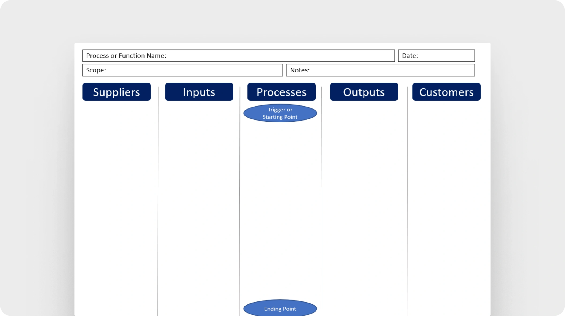Image resolution: width=565 pixels, height=316 pixels.
Task: Select the Trigger or Starting Point oval
Action: tap(280, 113)
